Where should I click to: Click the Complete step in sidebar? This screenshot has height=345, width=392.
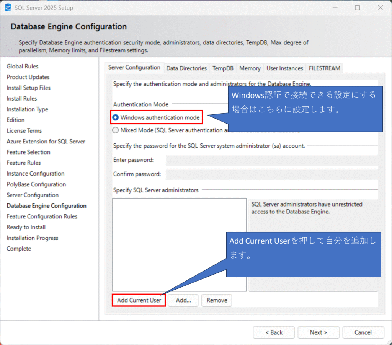tap(19, 249)
